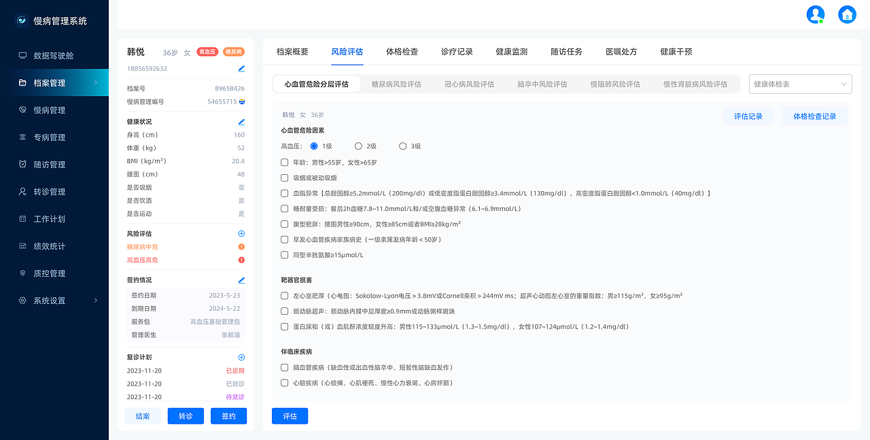Click the 转诊 button
The height and width of the screenshot is (440, 870).
(186, 416)
